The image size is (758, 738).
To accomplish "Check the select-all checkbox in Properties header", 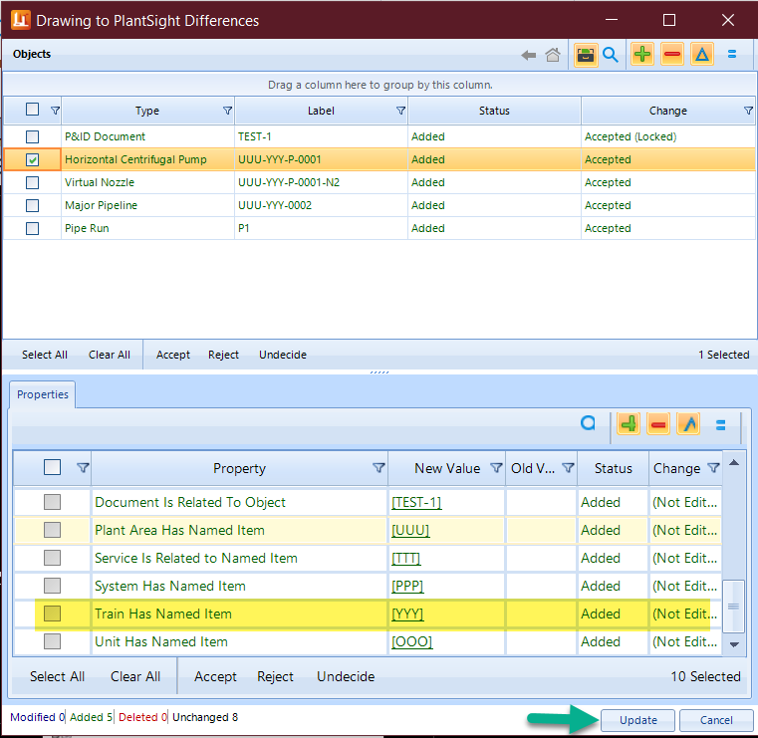I will tap(52, 467).
